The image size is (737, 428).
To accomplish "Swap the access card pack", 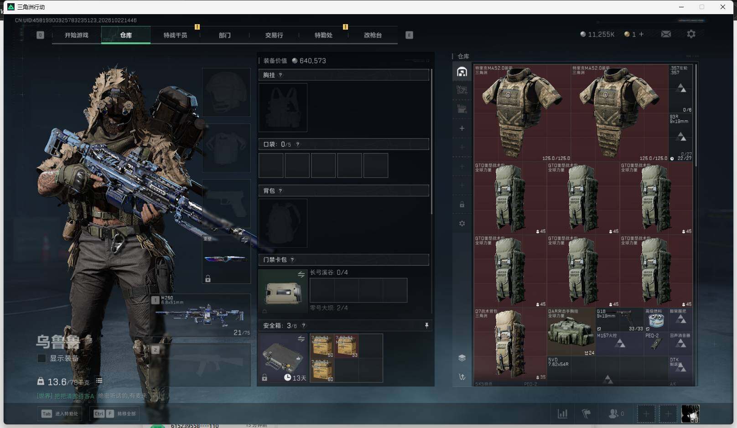I will 301,274.
